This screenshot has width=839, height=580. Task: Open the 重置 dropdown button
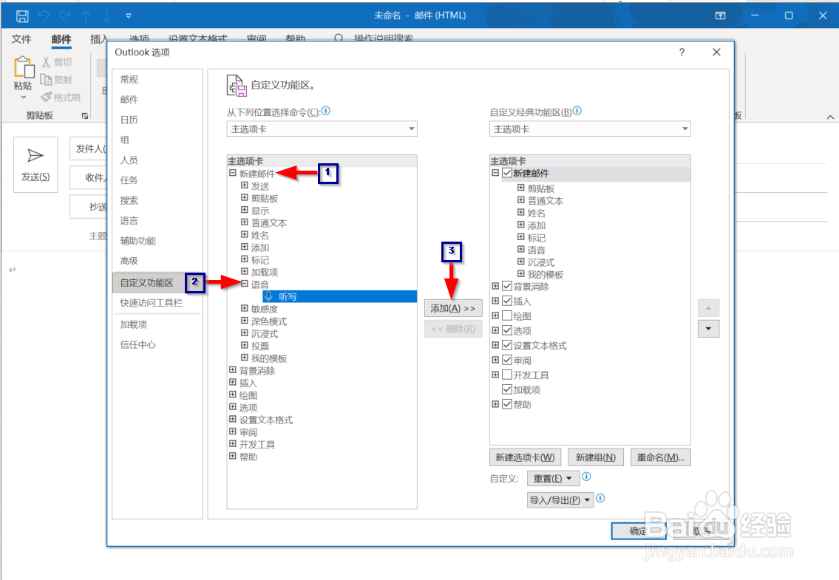[x=553, y=478]
